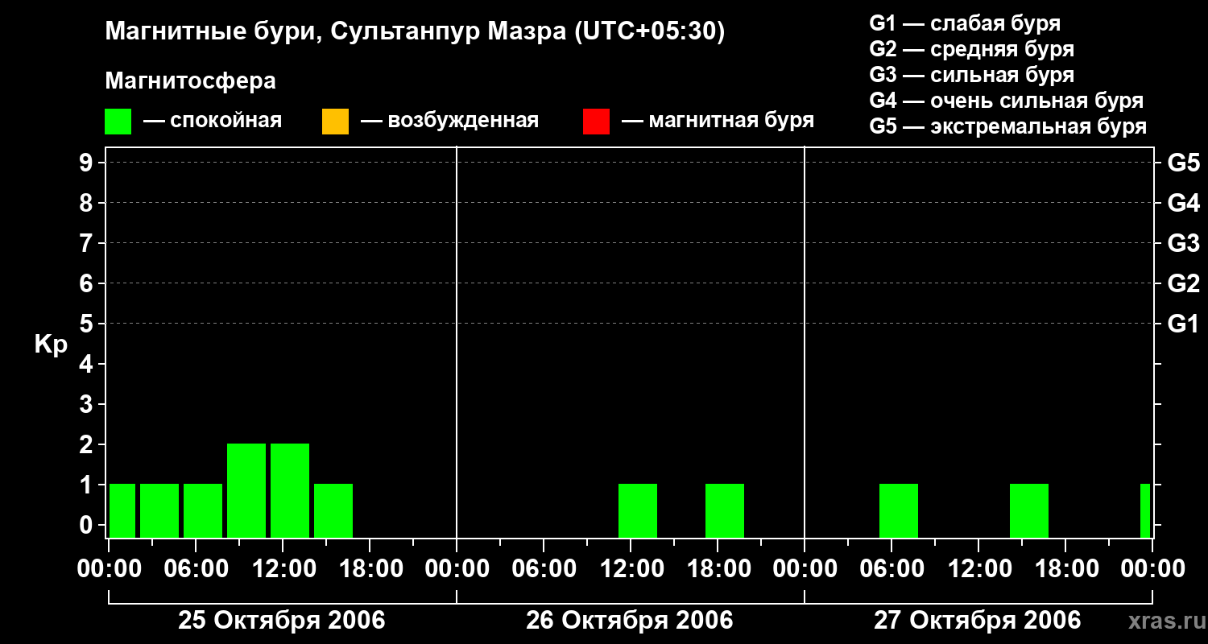Select the '25 Октября 2006' date label
The width and height of the screenshot is (1208, 644).
[281, 621]
